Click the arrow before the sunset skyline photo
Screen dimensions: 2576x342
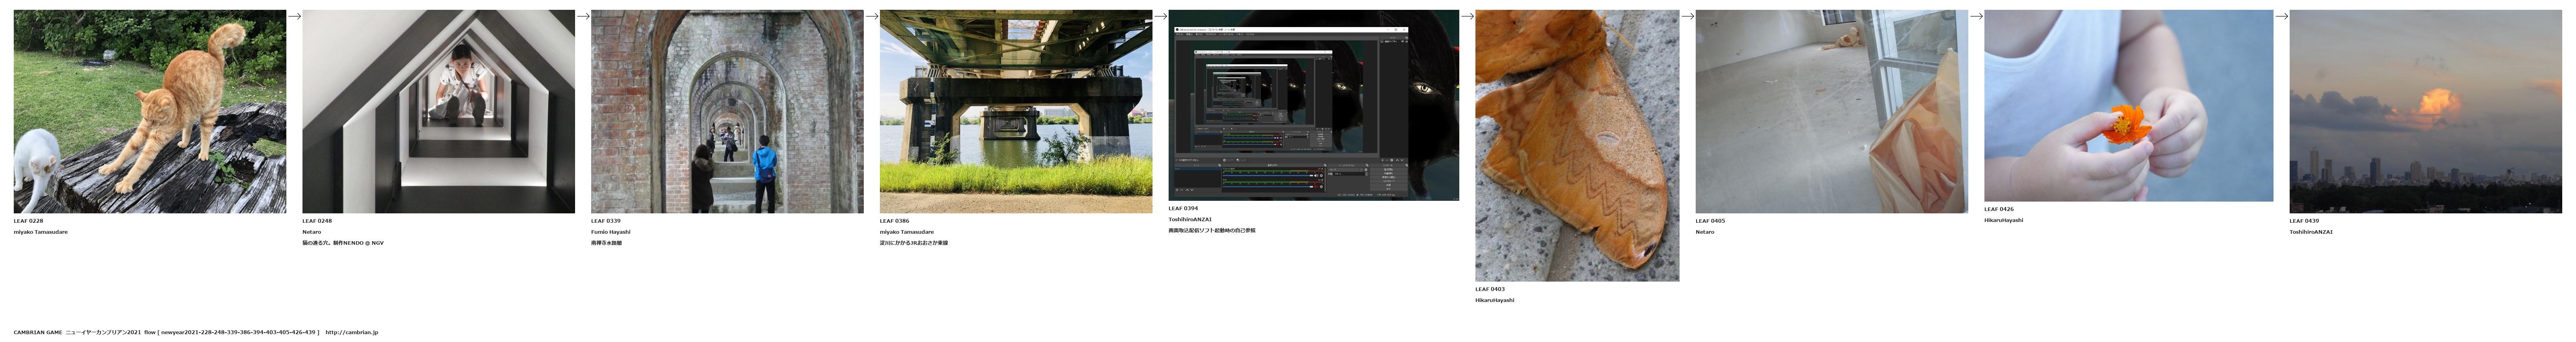coord(2281,16)
